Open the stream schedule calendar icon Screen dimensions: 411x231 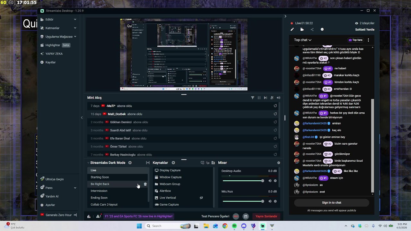(x=246, y=216)
